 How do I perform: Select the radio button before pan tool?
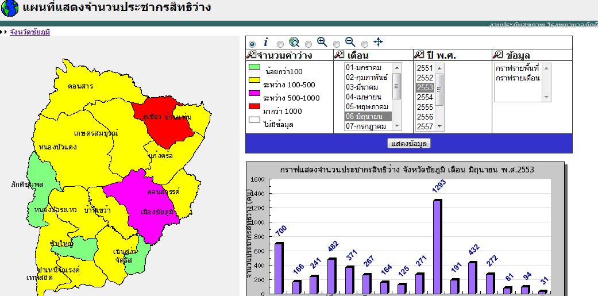point(365,44)
